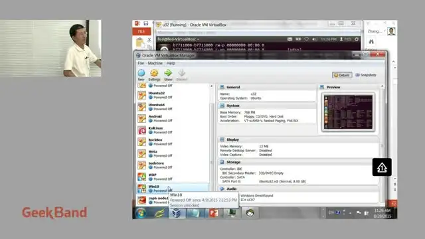Select the BackBox virtual machine
The width and height of the screenshot is (425, 239).
point(173,141)
